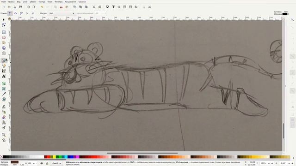This screenshot has width=296, height=166.
Task: Pick the red palette swatch
Action: click(x=49, y=157)
